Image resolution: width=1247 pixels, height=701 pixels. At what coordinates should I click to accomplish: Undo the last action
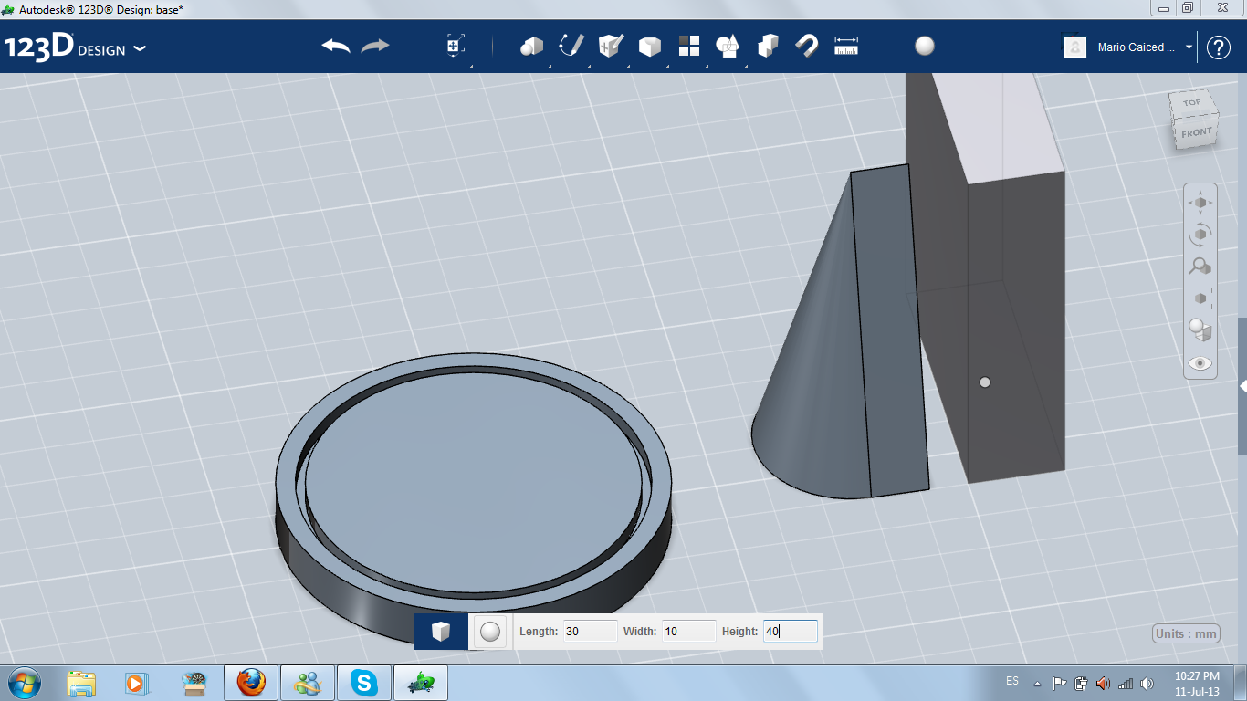point(336,46)
